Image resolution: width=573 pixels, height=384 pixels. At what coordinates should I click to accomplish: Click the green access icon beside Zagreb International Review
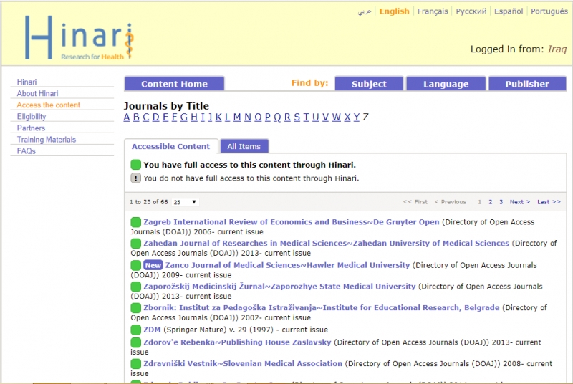coord(135,222)
